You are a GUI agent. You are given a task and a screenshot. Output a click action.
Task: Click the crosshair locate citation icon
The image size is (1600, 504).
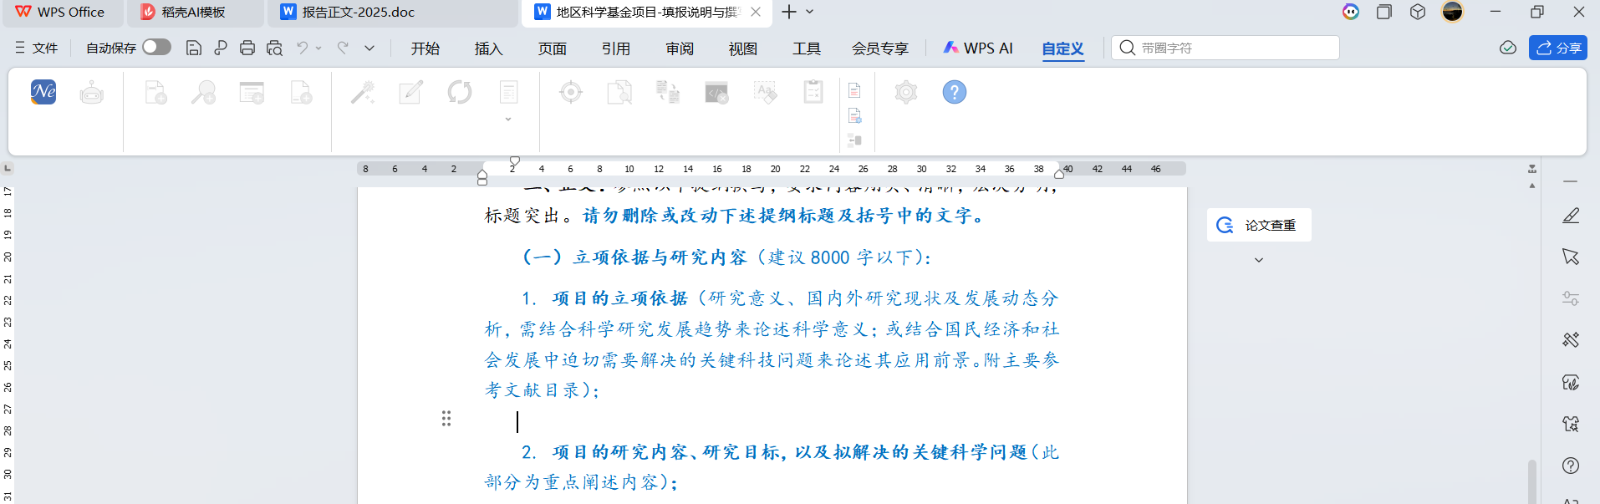(571, 92)
